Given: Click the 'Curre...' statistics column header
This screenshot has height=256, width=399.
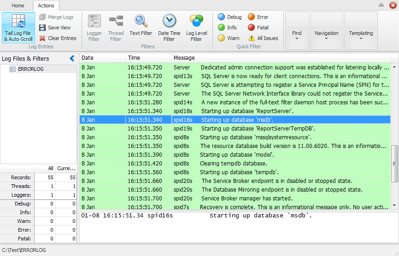Looking at the screenshot, I should tap(66, 169).
